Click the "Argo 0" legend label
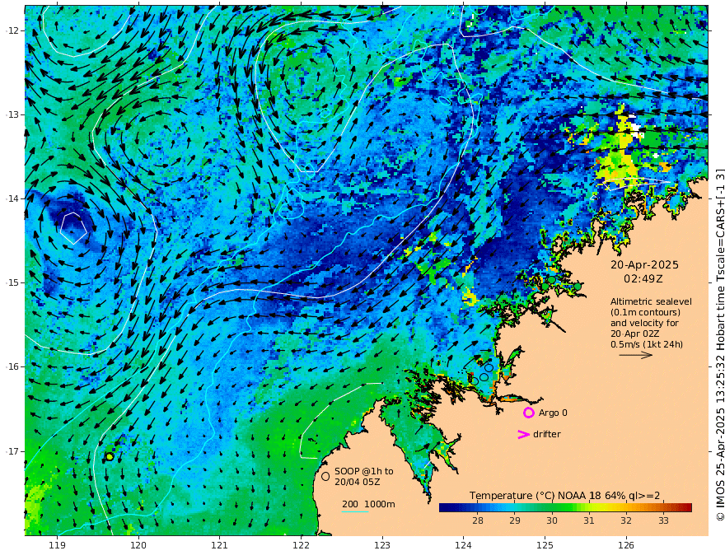This screenshot has height=560, width=725. [x=553, y=413]
